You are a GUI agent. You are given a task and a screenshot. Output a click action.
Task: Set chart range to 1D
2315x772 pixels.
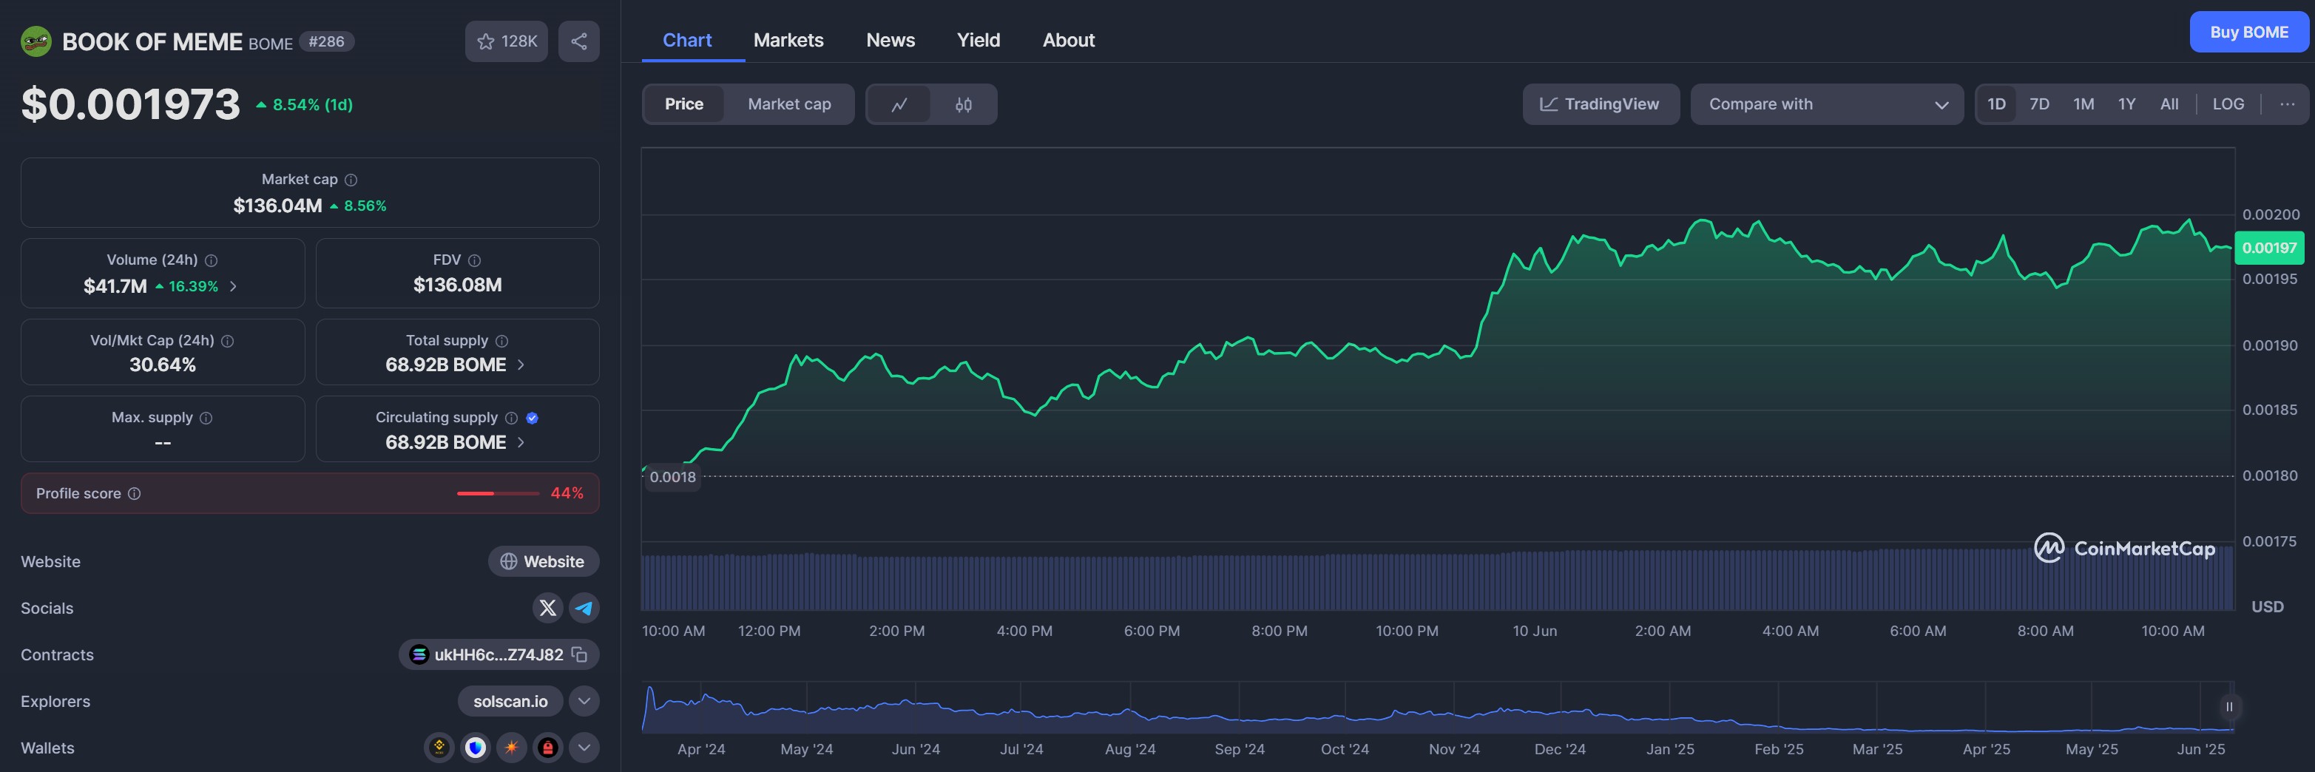[x=1996, y=104]
